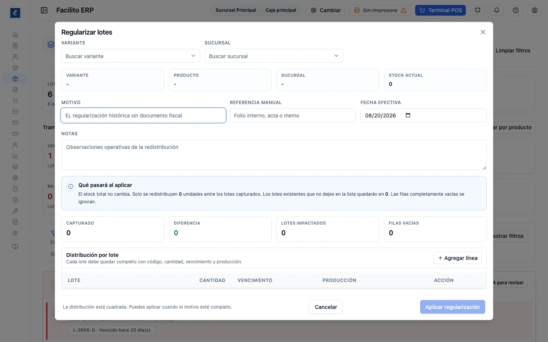The image size is (548, 342).
Task: Click the Cancelar button
Action: [x=326, y=307]
